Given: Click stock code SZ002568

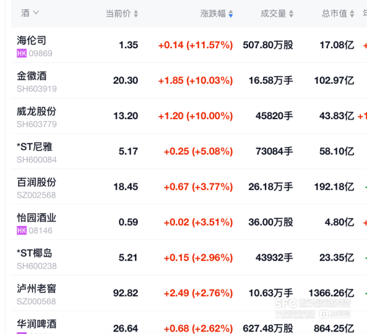Looking at the screenshot, I should (36, 195).
